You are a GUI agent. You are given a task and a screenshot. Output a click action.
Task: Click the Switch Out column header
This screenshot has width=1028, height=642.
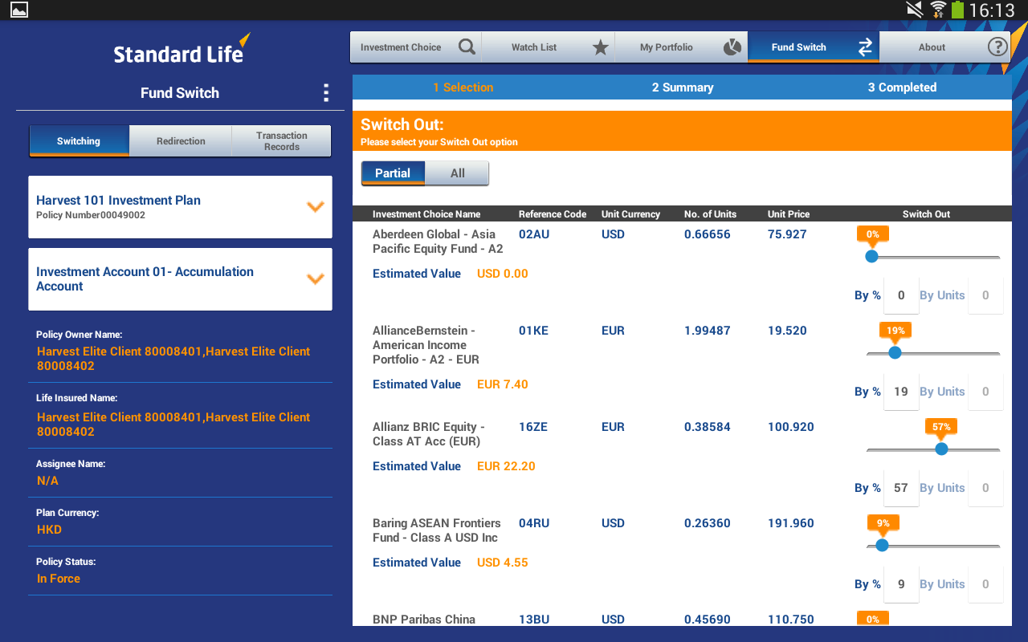(x=926, y=214)
